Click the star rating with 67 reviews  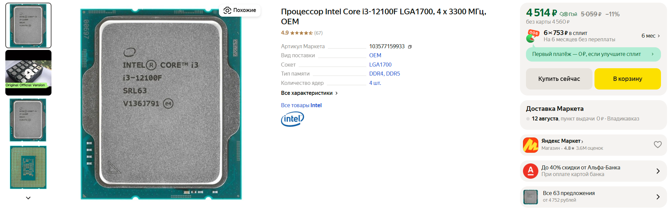click(301, 33)
